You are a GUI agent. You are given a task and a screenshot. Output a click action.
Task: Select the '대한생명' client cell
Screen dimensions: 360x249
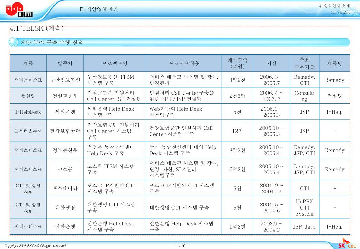[65, 207]
